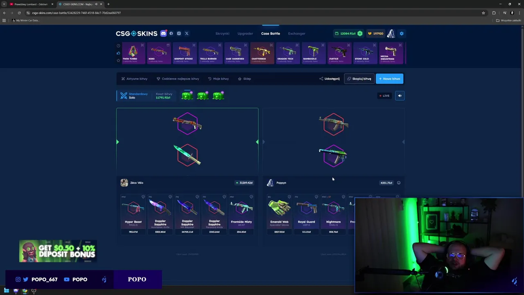Open the Case Battle tab
Viewport: 524px width, 295px height.
(271, 34)
